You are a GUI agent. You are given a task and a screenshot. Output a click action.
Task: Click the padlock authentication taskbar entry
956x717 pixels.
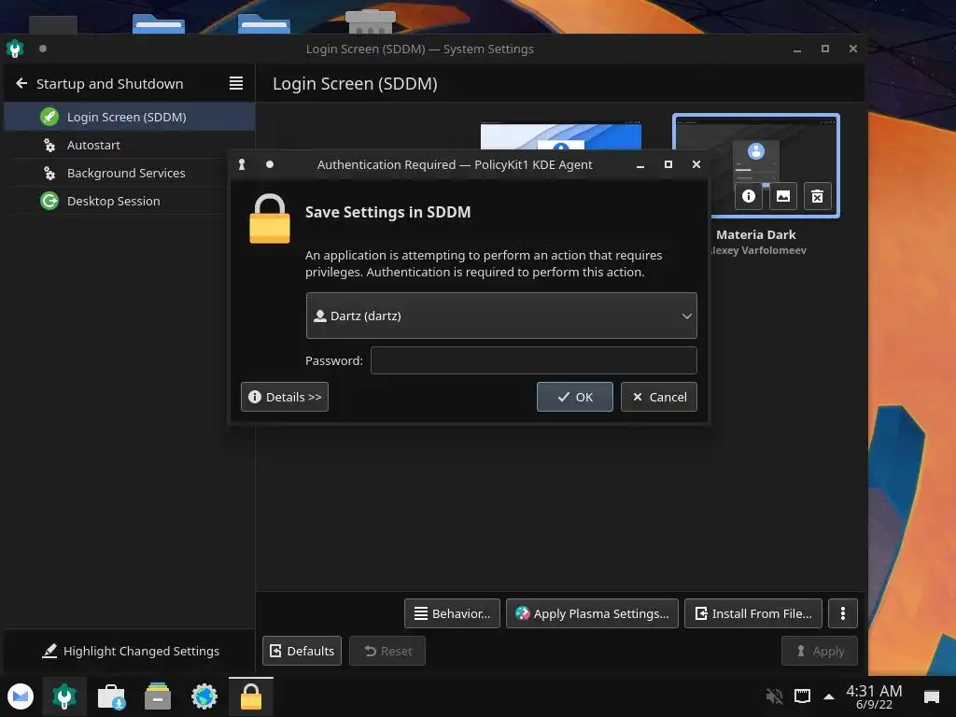coord(250,696)
